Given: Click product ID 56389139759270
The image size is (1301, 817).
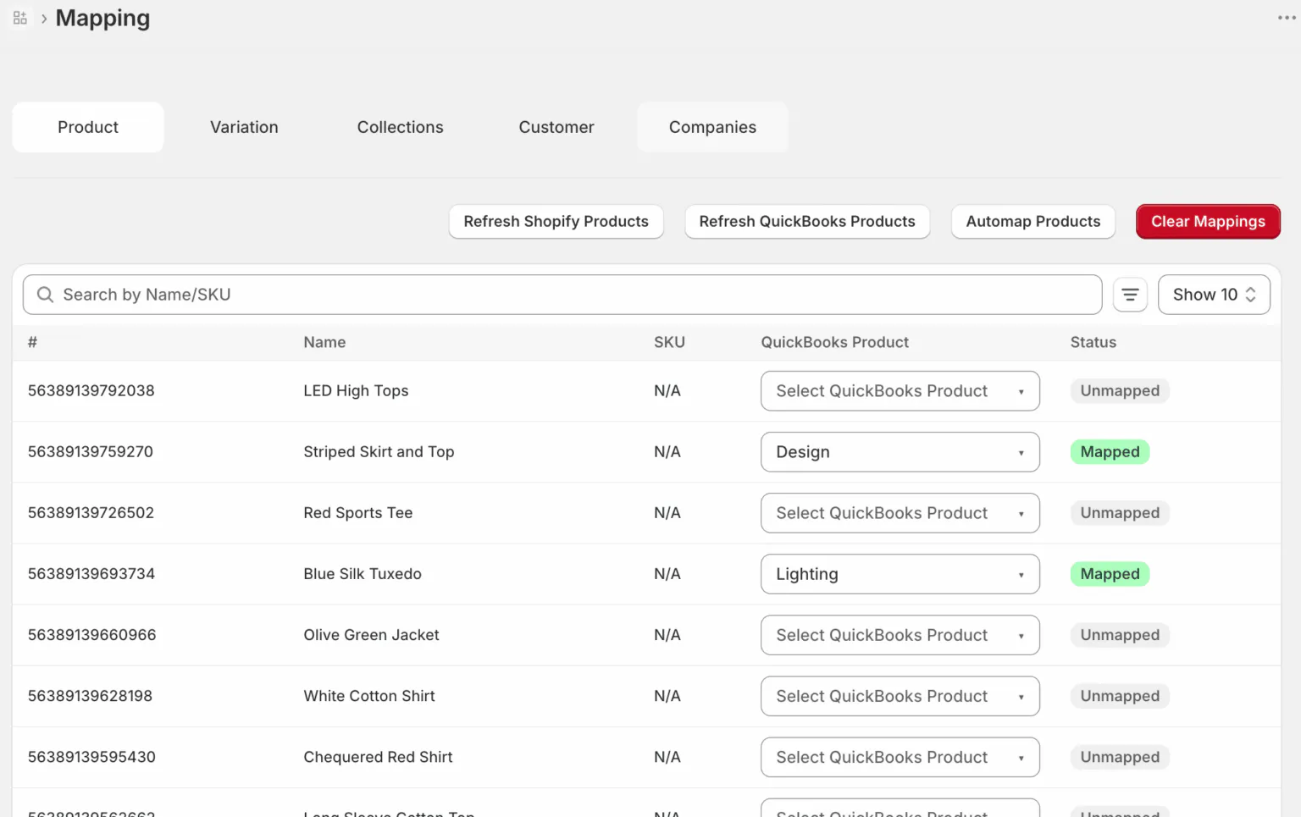Looking at the screenshot, I should (91, 452).
